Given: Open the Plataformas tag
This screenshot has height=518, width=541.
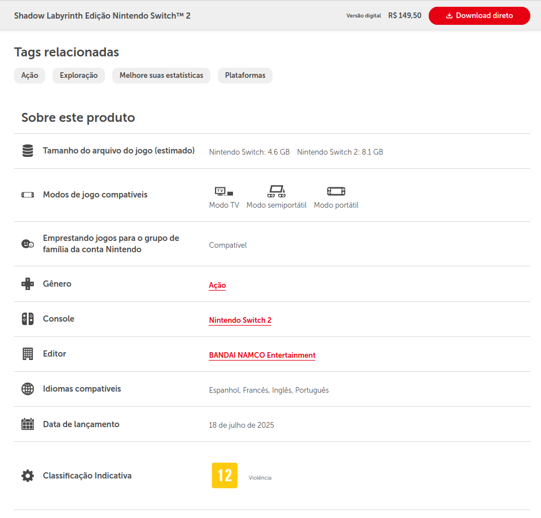Looking at the screenshot, I should point(245,76).
